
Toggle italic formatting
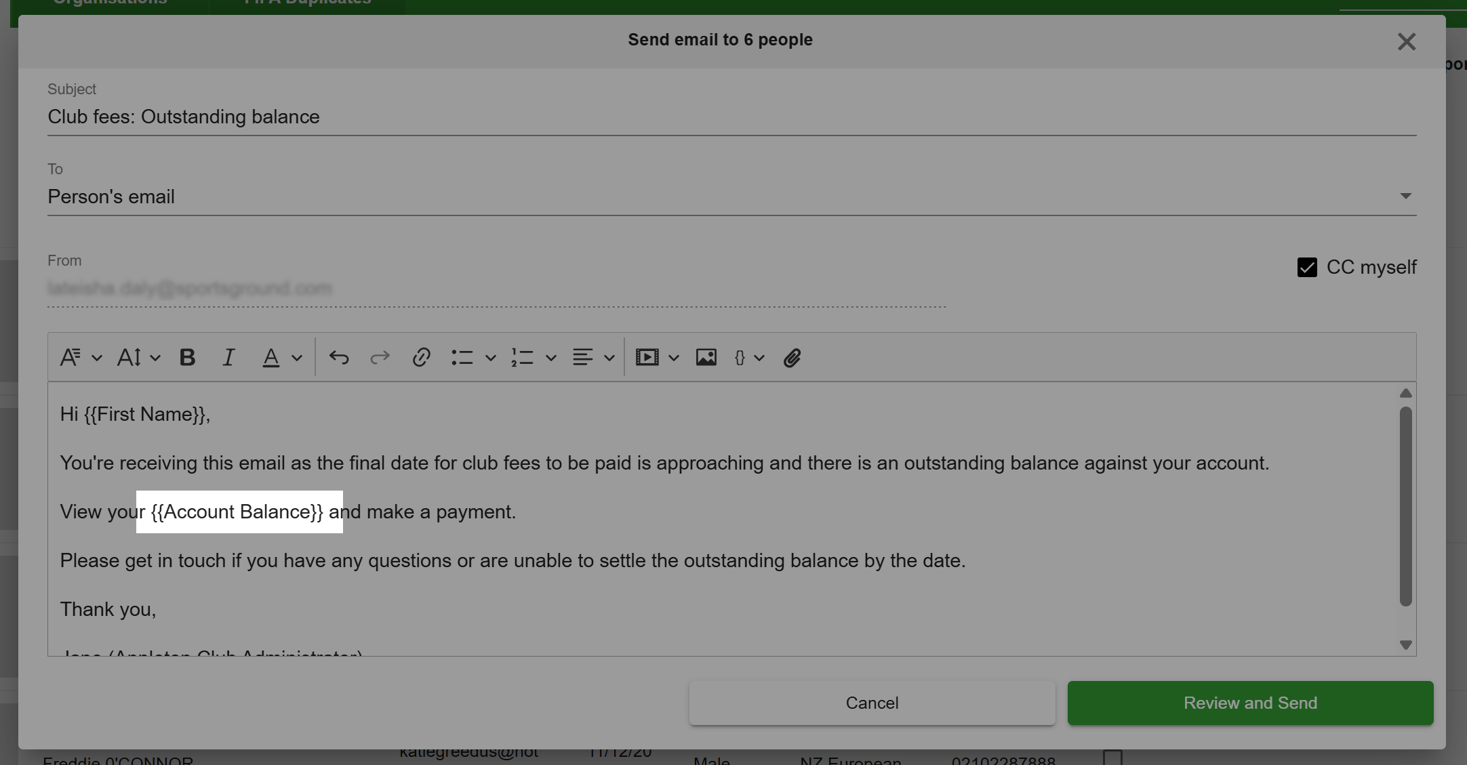[228, 357]
